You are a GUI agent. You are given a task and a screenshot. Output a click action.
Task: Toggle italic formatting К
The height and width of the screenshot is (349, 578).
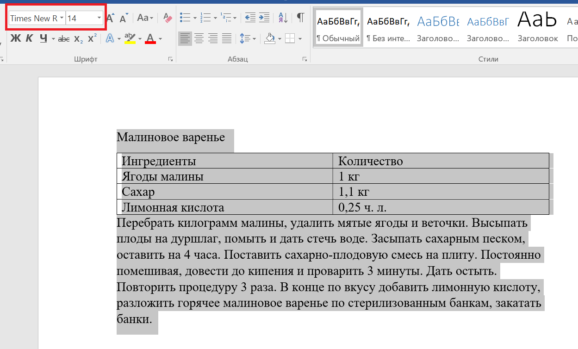tap(29, 38)
